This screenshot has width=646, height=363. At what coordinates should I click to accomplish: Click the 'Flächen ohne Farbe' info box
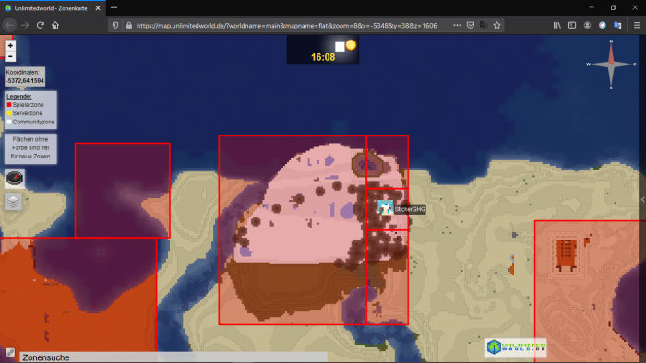click(x=30, y=148)
